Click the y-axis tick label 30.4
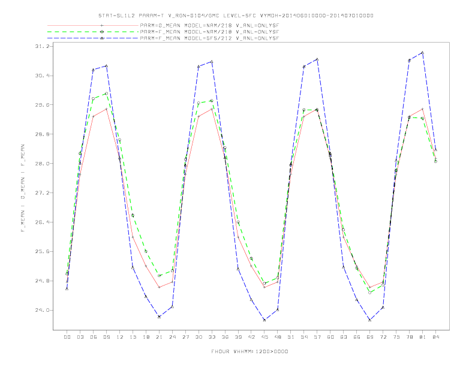Image resolution: width=475 pixels, height=367 pixels. 42,76
